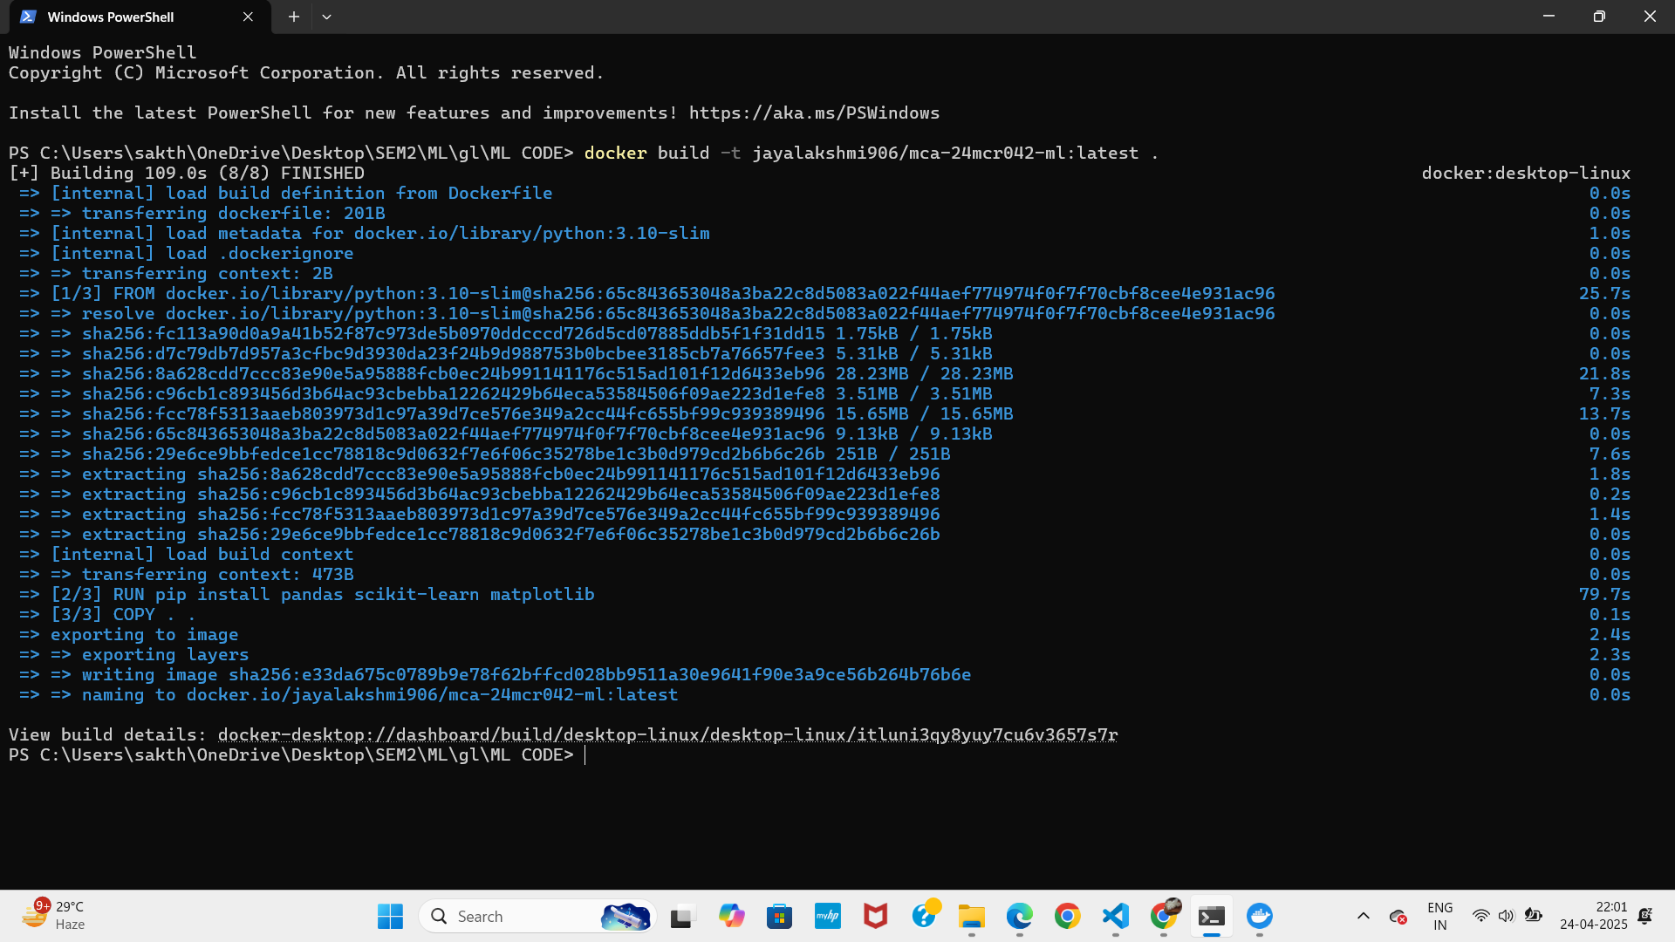Open the weather widget showing 29°C Haze
The width and height of the screenshot is (1675, 942).
[x=54, y=916]
